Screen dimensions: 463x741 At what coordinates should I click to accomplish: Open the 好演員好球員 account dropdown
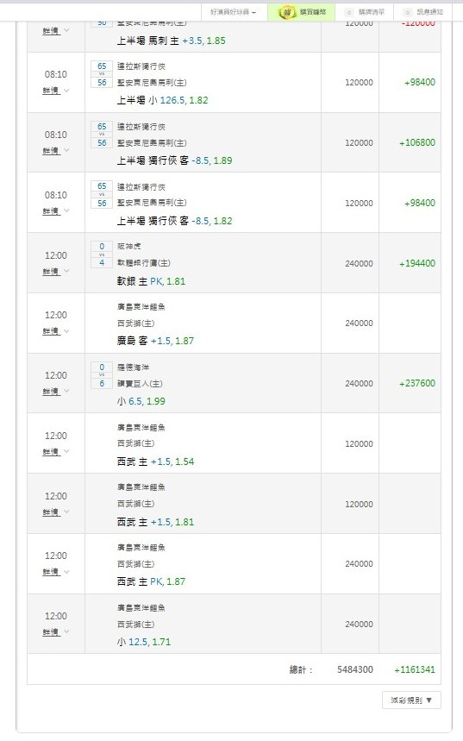pos(234,12)
